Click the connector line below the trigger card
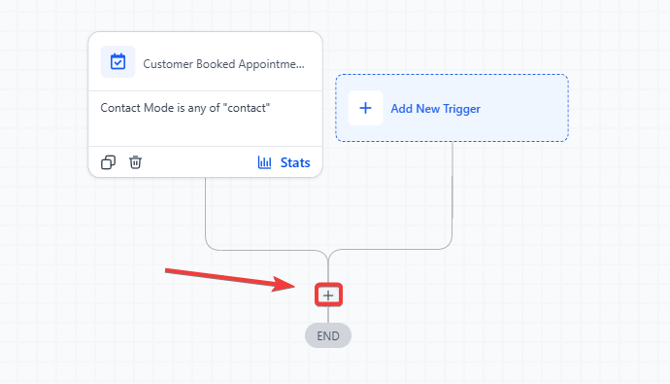The width and height of the screenshot is (670, 384). click(206, 210)
